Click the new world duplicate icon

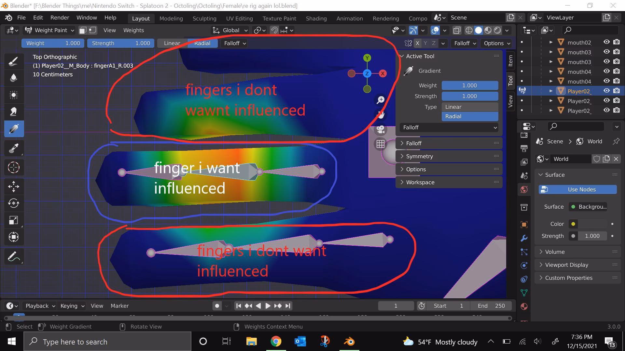606,159
